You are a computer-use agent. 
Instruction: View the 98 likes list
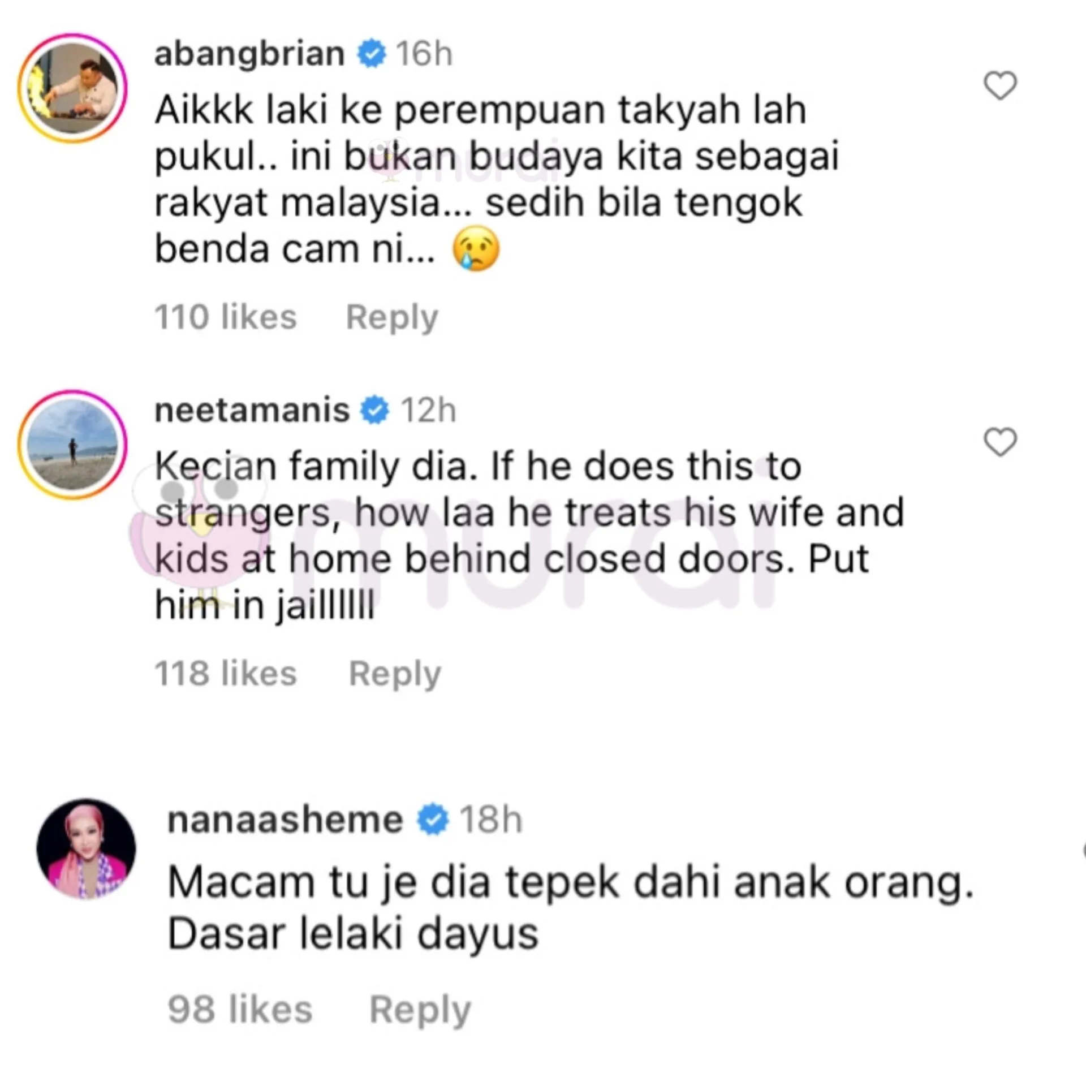240,1010
